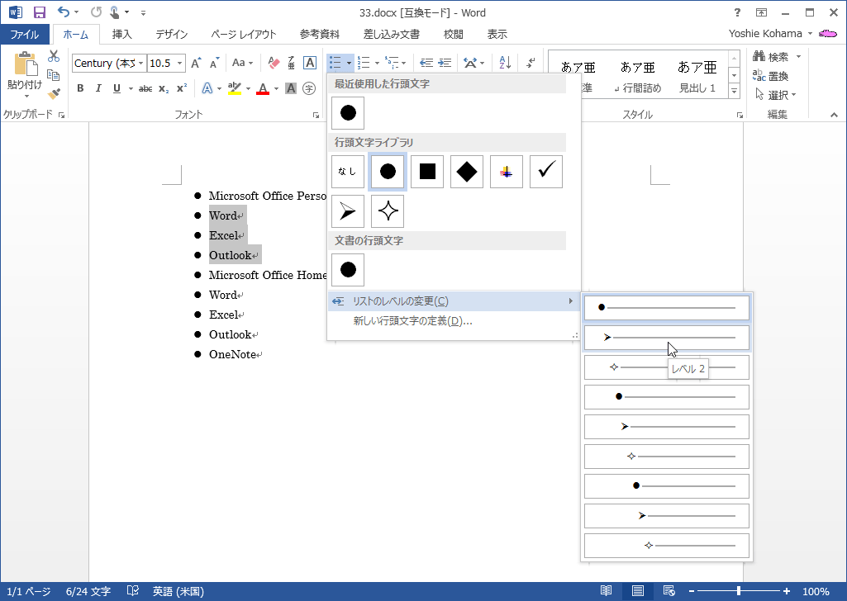Click the Read Mode view icon in status bar
Viewport: 847px width, 601px height.
[606, 591]
